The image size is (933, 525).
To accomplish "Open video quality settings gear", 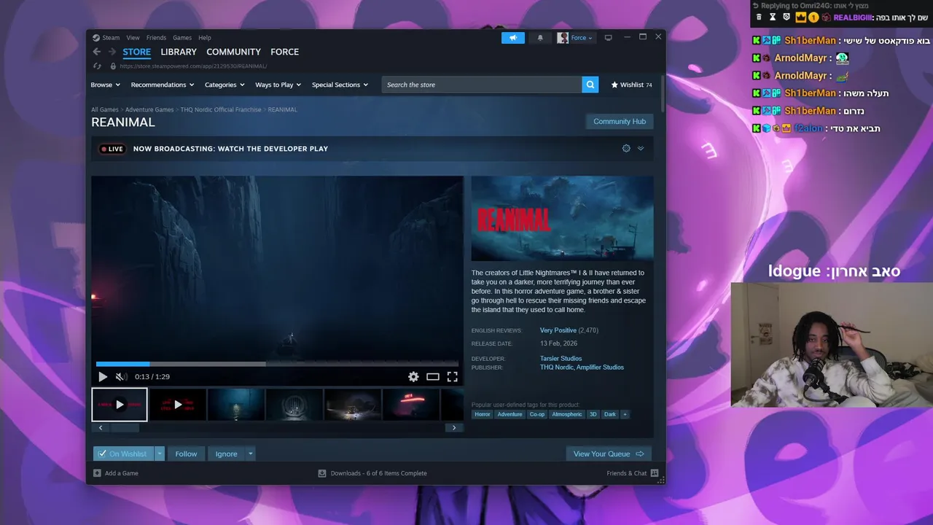I will 413,377.
